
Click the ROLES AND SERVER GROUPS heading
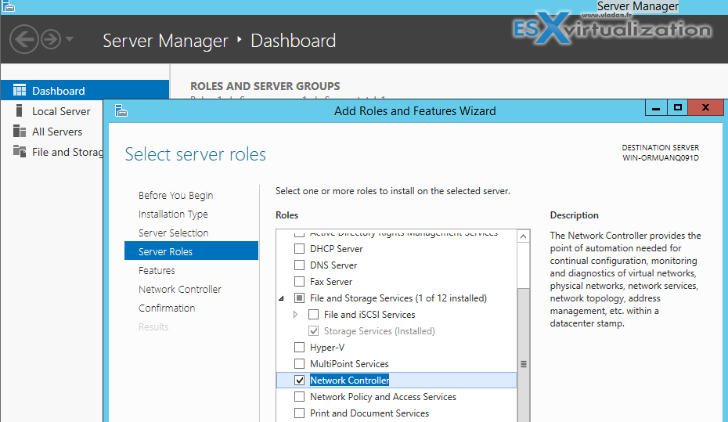265,86
